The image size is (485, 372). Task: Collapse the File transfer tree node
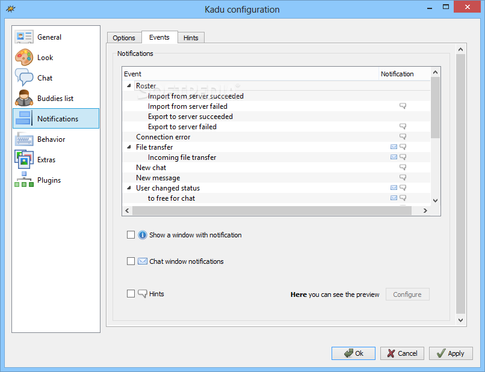129,147
